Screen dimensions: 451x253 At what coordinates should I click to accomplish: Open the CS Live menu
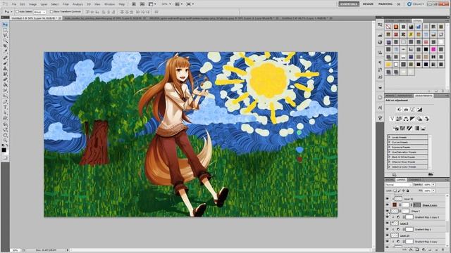416,4
